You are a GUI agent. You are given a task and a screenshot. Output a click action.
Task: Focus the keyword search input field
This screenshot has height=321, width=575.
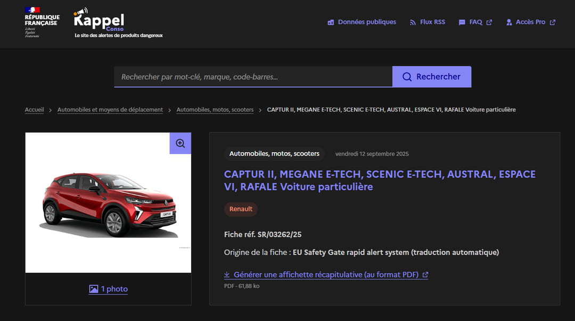(253, 77)
